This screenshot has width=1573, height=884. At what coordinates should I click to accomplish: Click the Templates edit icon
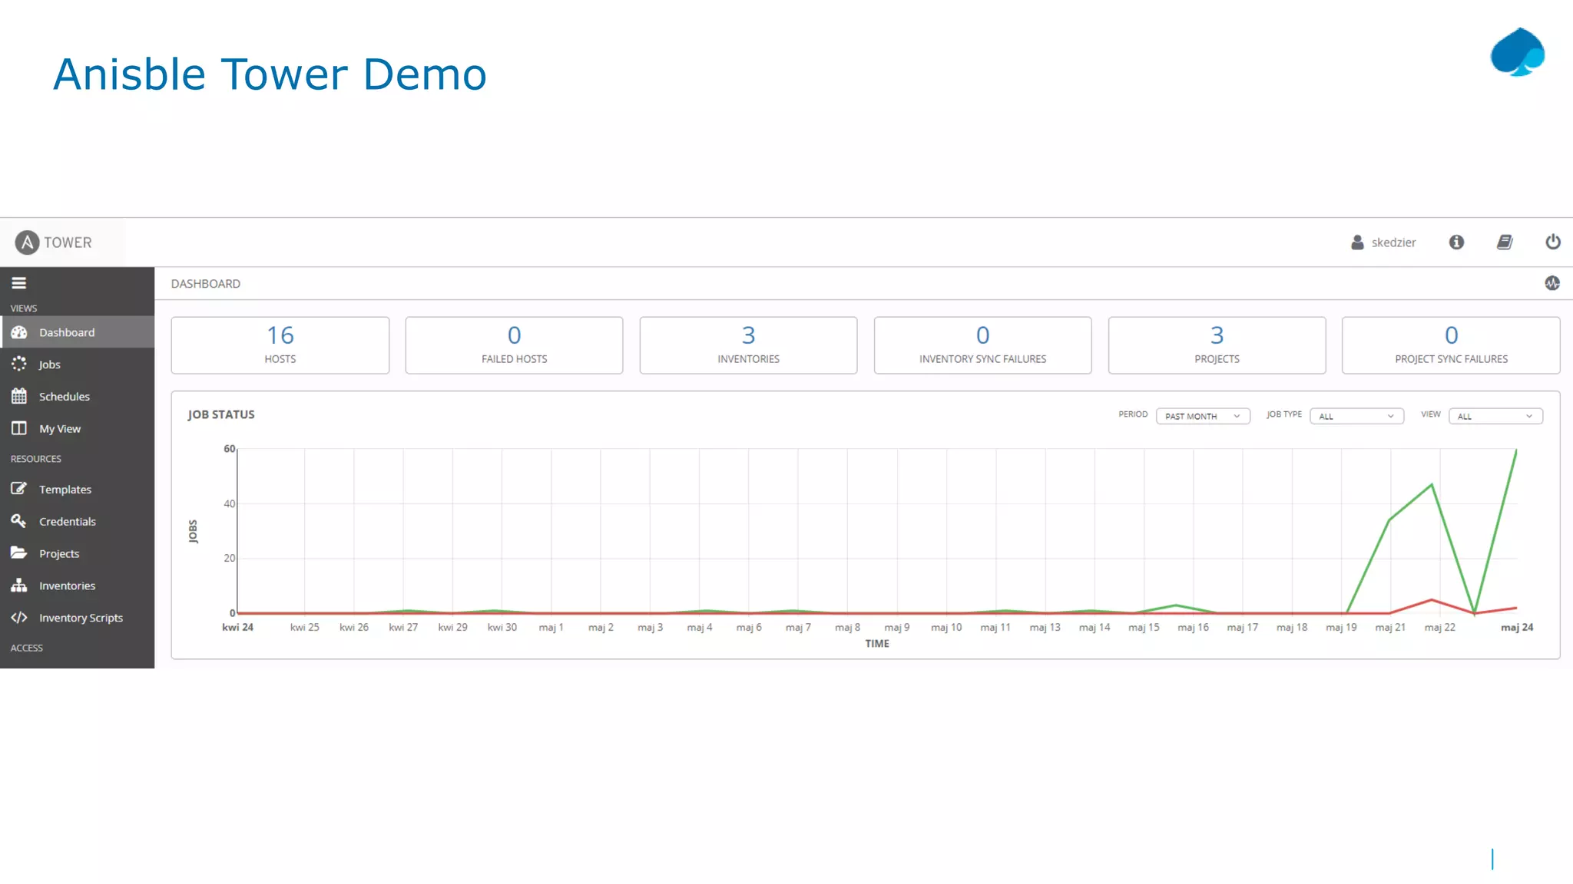click(x=19, y=489)
